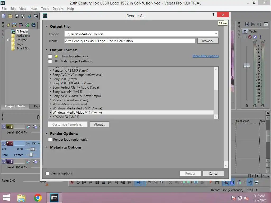Click the Master FX gear icon
Screen dimensions: 271x203
click(x=250, y=37)
